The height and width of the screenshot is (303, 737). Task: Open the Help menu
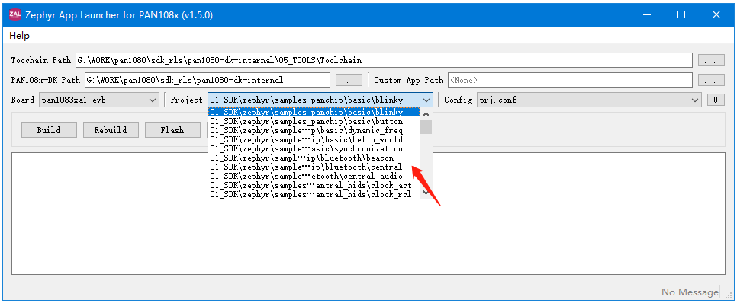19,36
